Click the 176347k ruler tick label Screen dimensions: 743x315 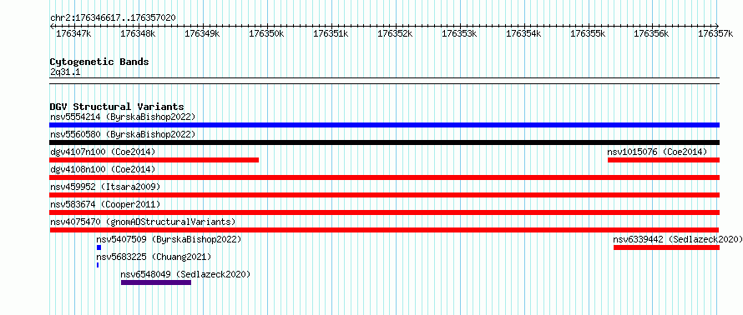coord(73,33)
